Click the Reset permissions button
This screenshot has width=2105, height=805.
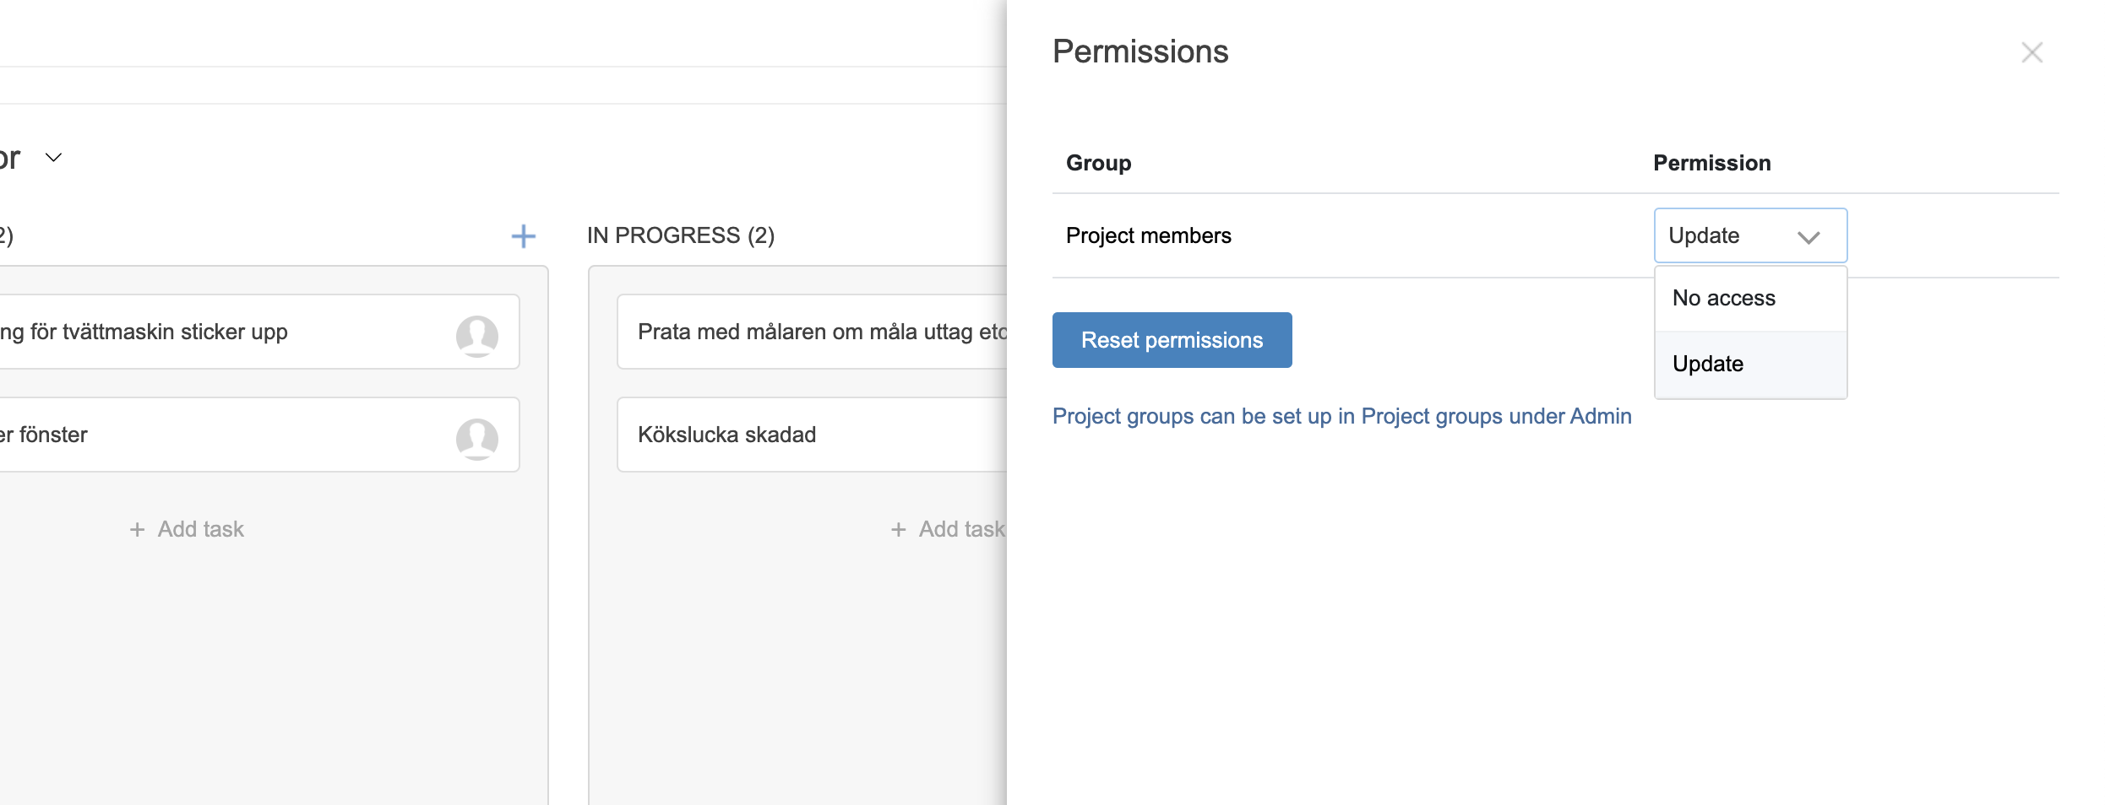click(1172, 340)
